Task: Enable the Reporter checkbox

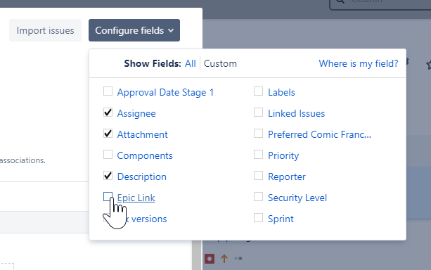Action: pyautogui.click(x=258, y=176)
